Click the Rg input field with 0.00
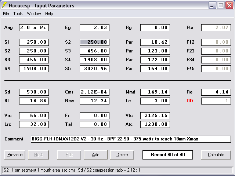This screenshot has height=176, width=235. [x=155, y=28]
